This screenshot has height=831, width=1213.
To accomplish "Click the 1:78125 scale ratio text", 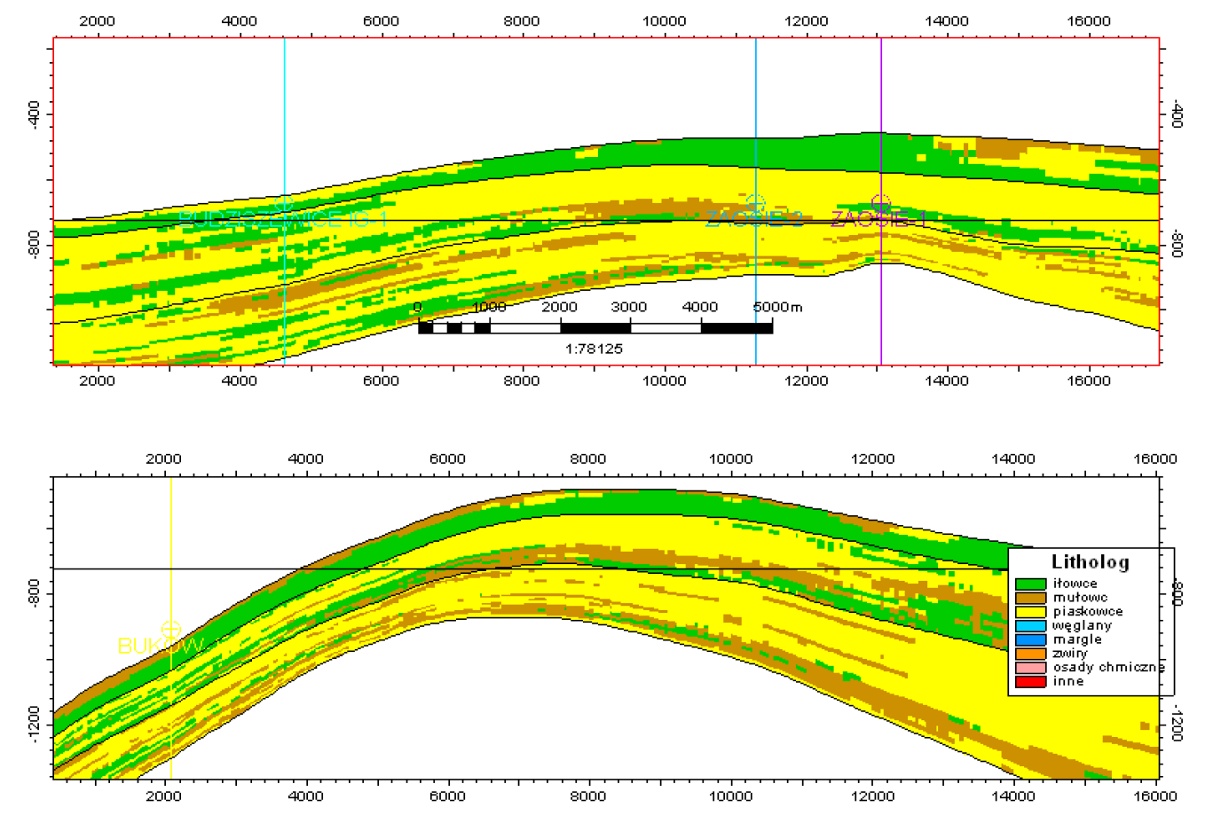I will tap(594, 349).
